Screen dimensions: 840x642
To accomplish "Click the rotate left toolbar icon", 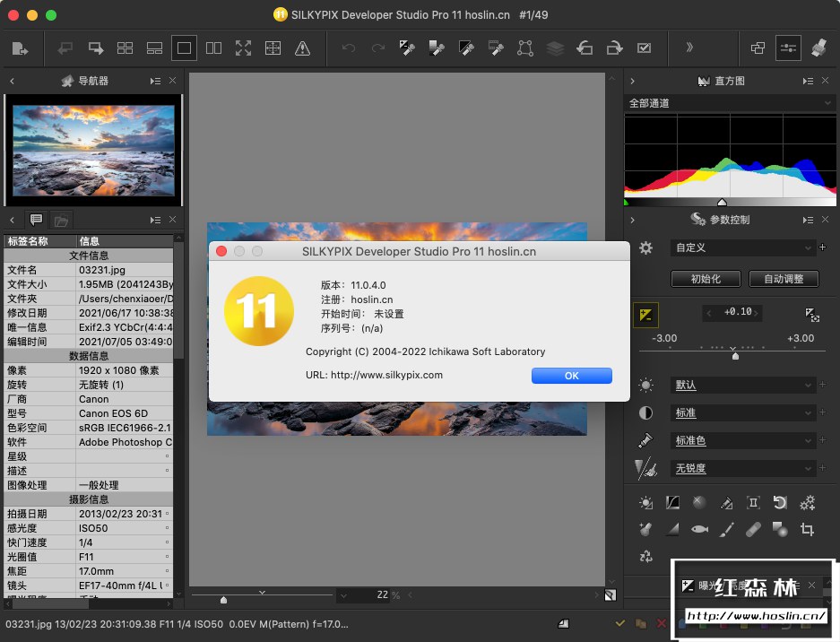I will point(585,48).
